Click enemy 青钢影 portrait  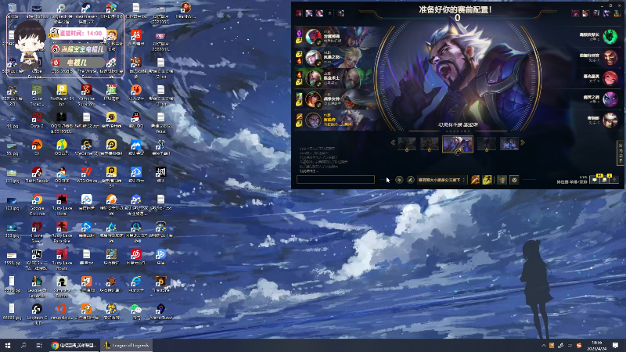[x=610, y=120]
